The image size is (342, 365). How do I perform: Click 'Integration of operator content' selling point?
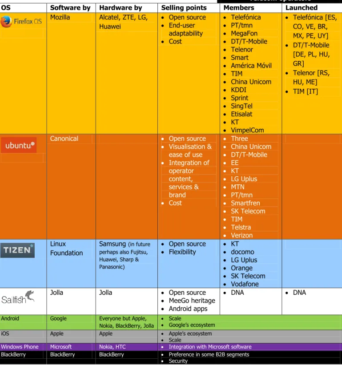[189, 171]
